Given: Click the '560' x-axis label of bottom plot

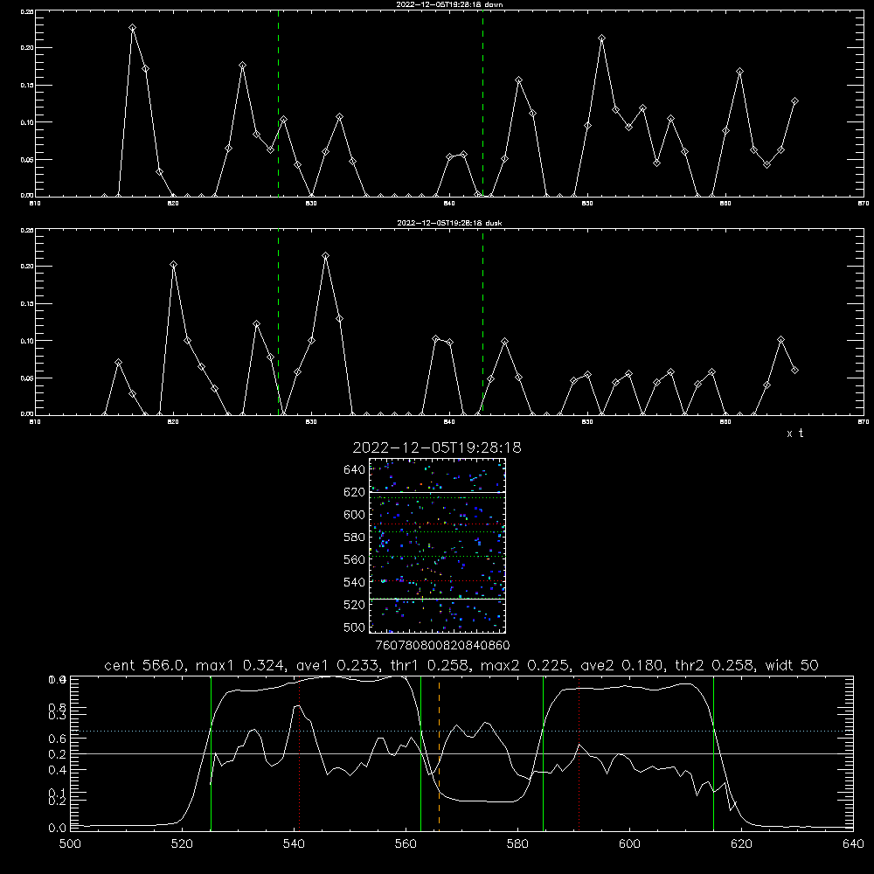Looking at the screenshot, I should (406, 844).
